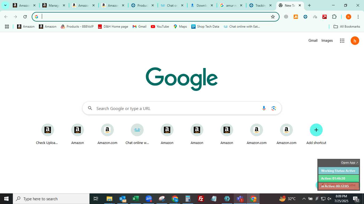The height and width of the screenshot is (204, 364).
Task: Close the New Tab tab
Action: [x=300, y=5]
